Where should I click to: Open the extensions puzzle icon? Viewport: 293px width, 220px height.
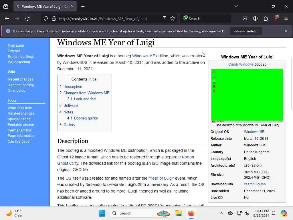[266, 19]
